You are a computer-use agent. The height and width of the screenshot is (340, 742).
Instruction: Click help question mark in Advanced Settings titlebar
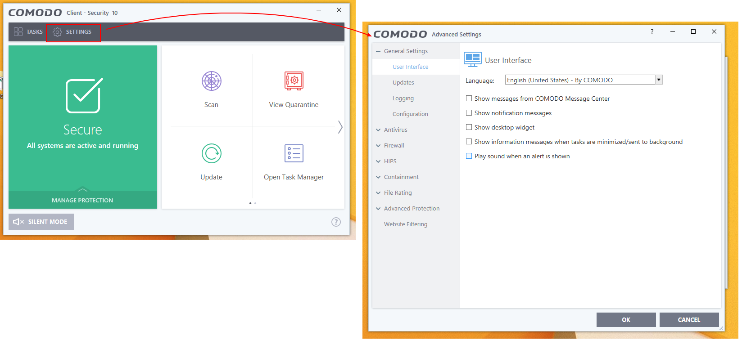point(652,31)
